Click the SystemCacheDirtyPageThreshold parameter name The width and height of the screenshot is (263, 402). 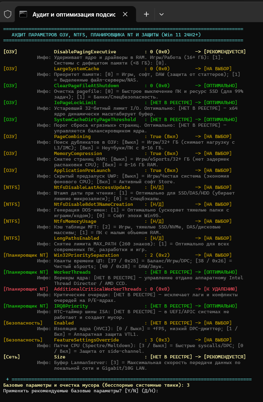point(95,119)
